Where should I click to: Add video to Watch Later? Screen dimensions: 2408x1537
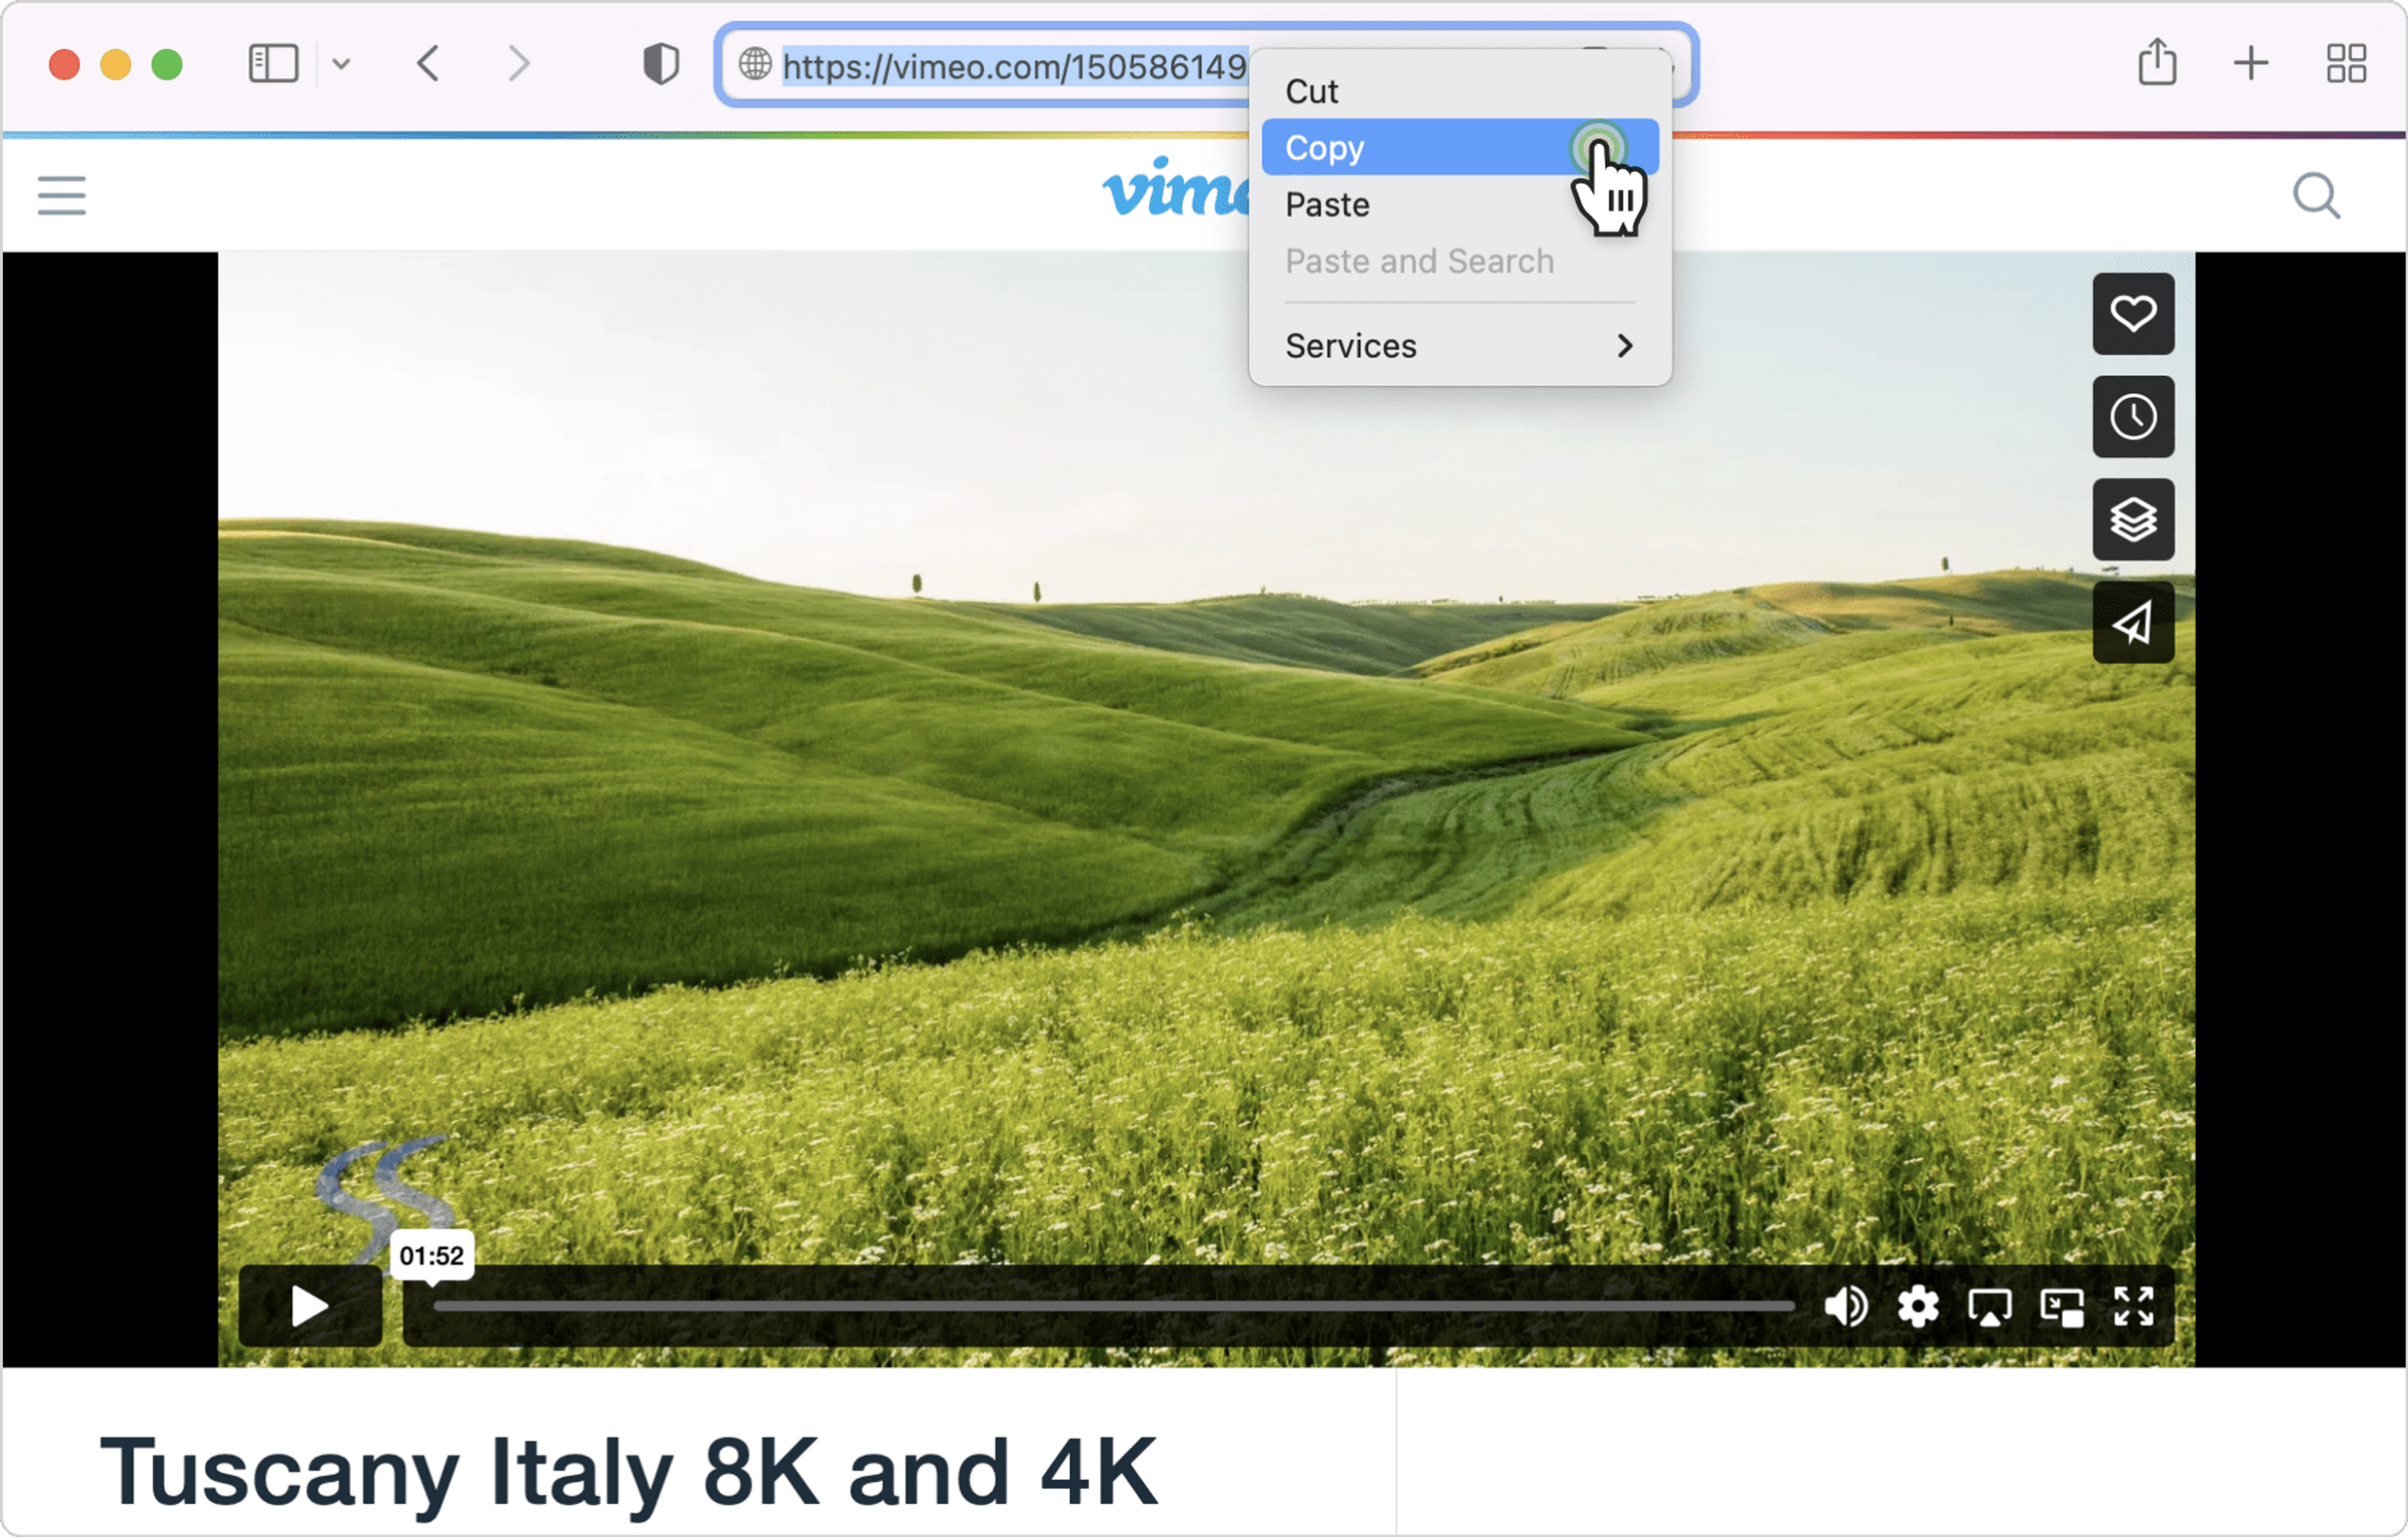(x=2133, y=417)
